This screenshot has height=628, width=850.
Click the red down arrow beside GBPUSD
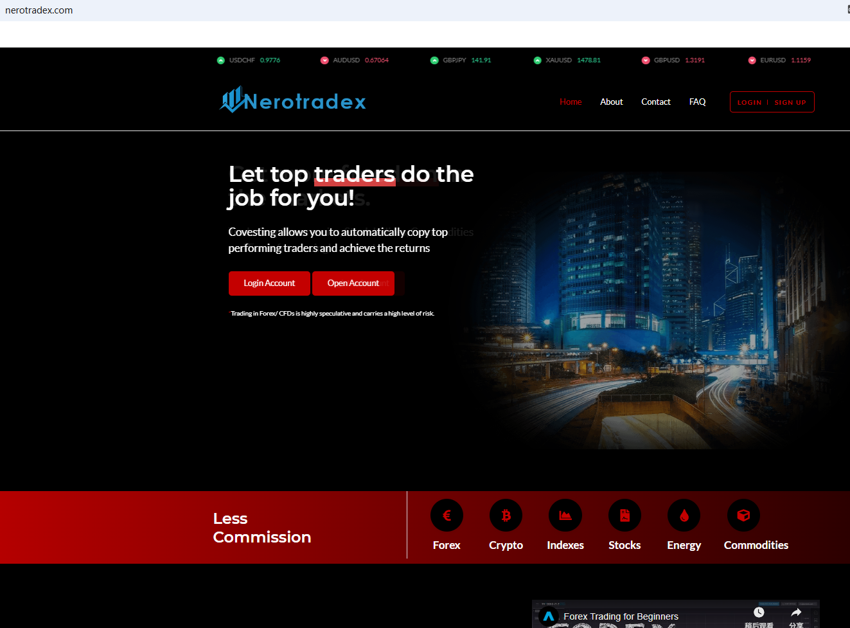click(x=646, y=60)
